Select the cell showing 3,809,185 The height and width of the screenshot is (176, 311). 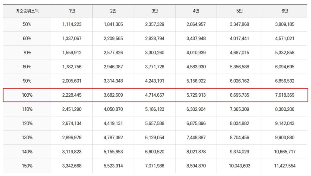285,24
